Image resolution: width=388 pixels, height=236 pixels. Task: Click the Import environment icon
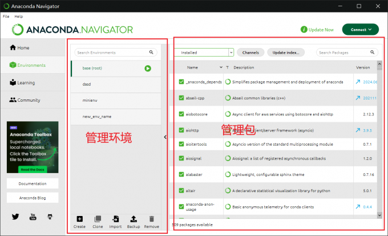(115, 219)
